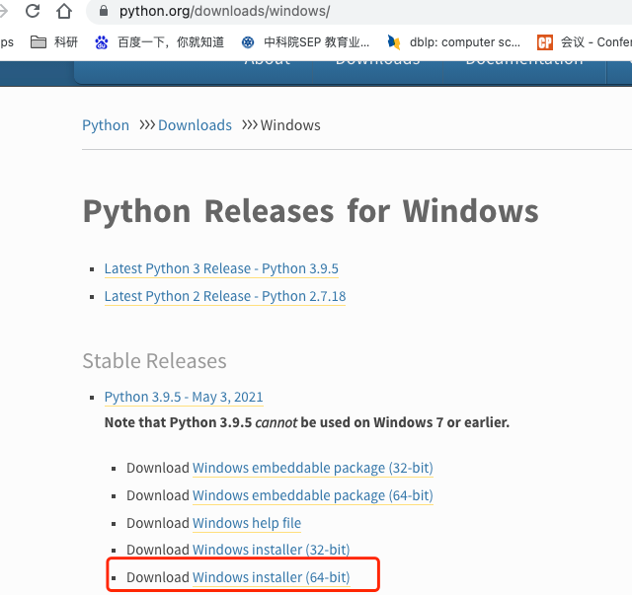Download the Windows help file
This screenshot has width=632, height=595.
point(247,523)
